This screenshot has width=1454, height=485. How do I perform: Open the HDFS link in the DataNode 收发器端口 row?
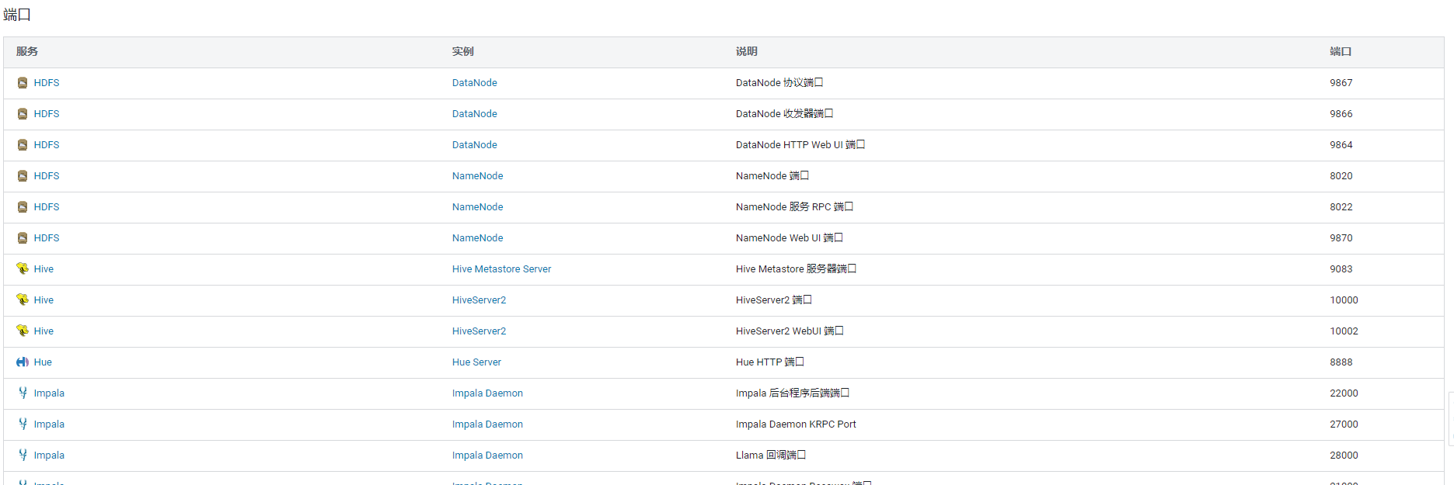click(x=47, y=114)
